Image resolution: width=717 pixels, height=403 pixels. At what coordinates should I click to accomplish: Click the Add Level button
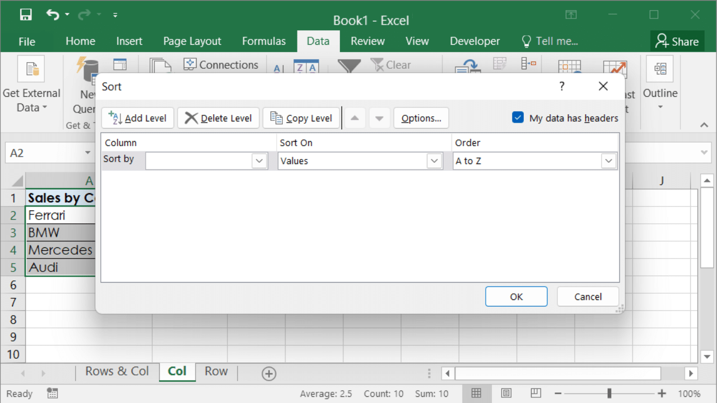(x=138, y=118)
